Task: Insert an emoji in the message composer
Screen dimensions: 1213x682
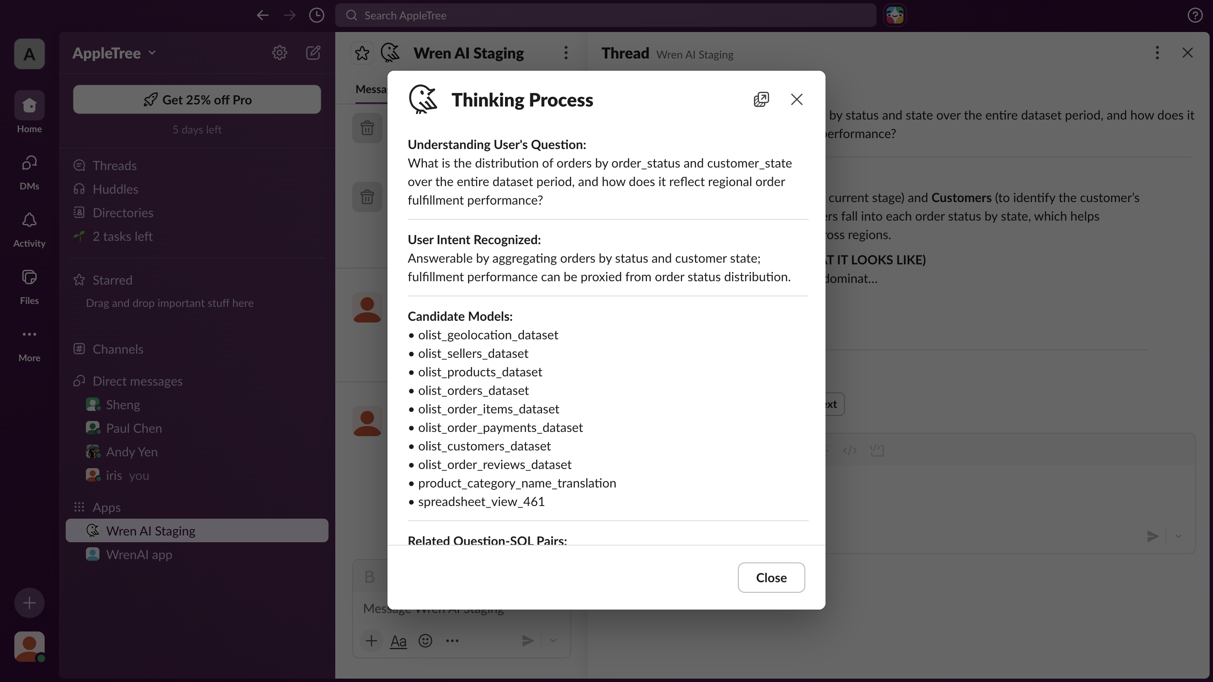Action: pos(425,641)
